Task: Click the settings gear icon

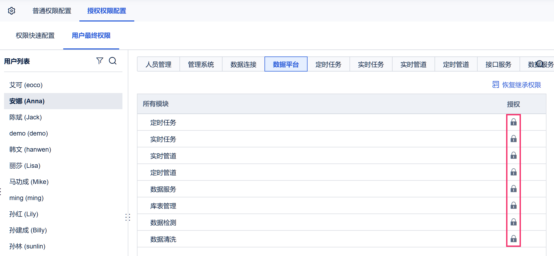Action: pyautogui.click(x=12, y=11)
